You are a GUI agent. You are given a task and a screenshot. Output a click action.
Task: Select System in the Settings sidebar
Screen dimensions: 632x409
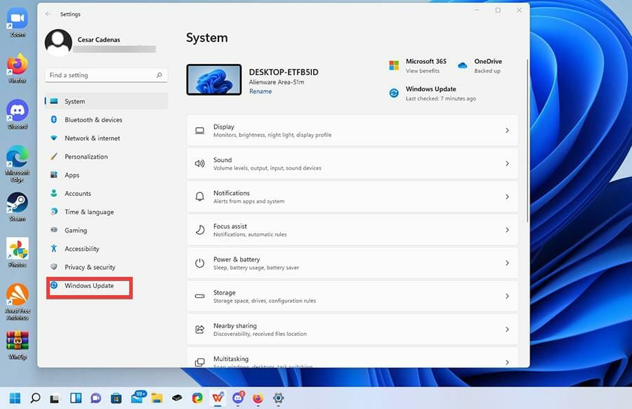click(107, 101)
